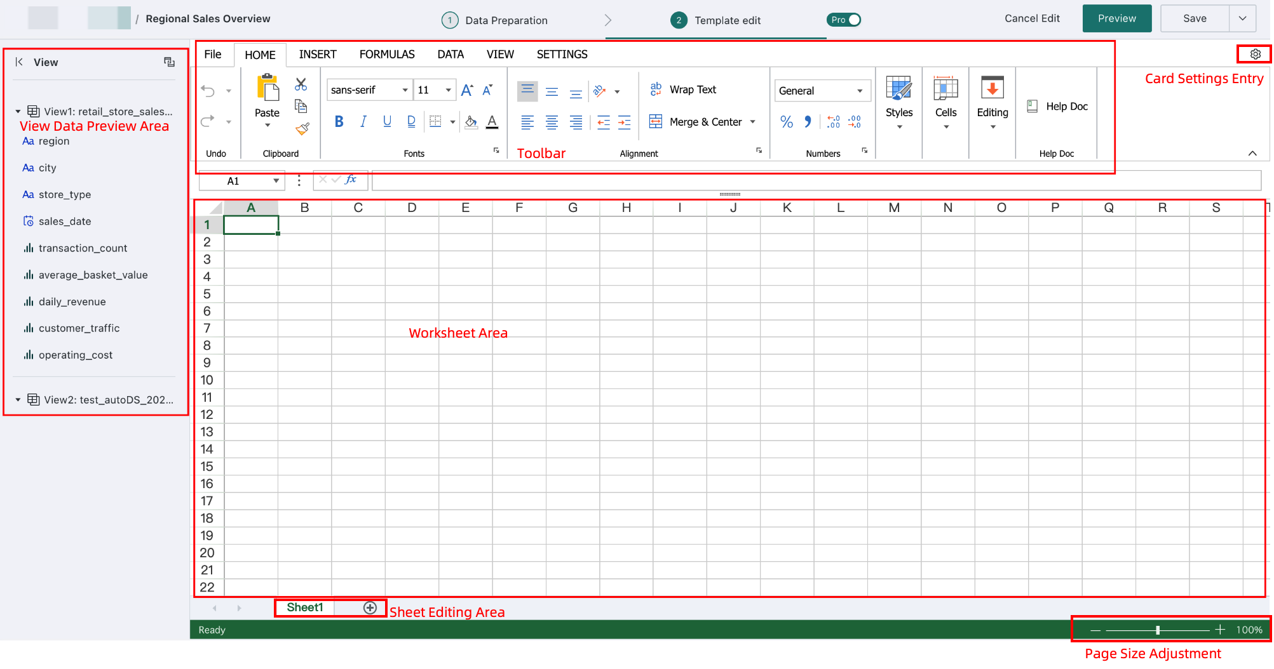The height and width of the screenshot is (669, 1274).
Task: Open the Cells menu
Action: click(945, 102)
